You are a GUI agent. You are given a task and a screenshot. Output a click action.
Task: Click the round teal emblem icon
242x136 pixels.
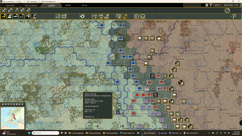[x=207, y=5]
